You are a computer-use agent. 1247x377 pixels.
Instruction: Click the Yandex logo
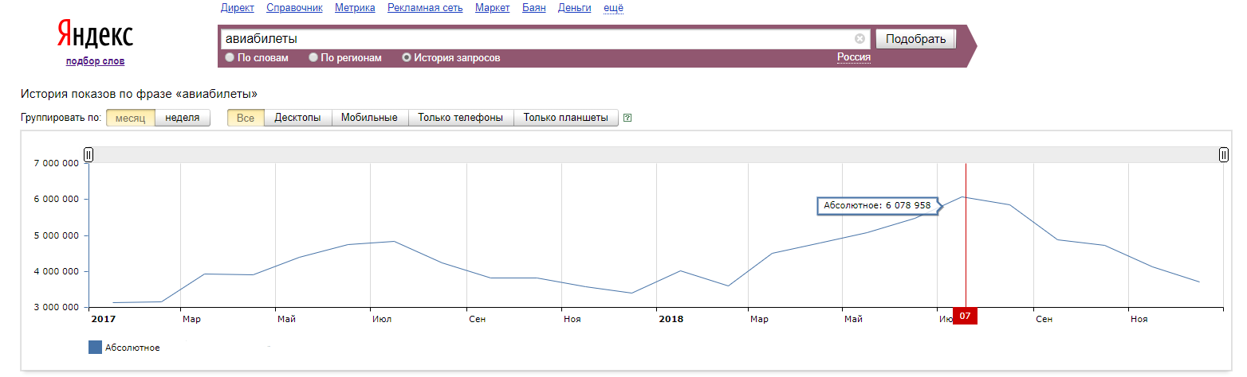[95, 36]
